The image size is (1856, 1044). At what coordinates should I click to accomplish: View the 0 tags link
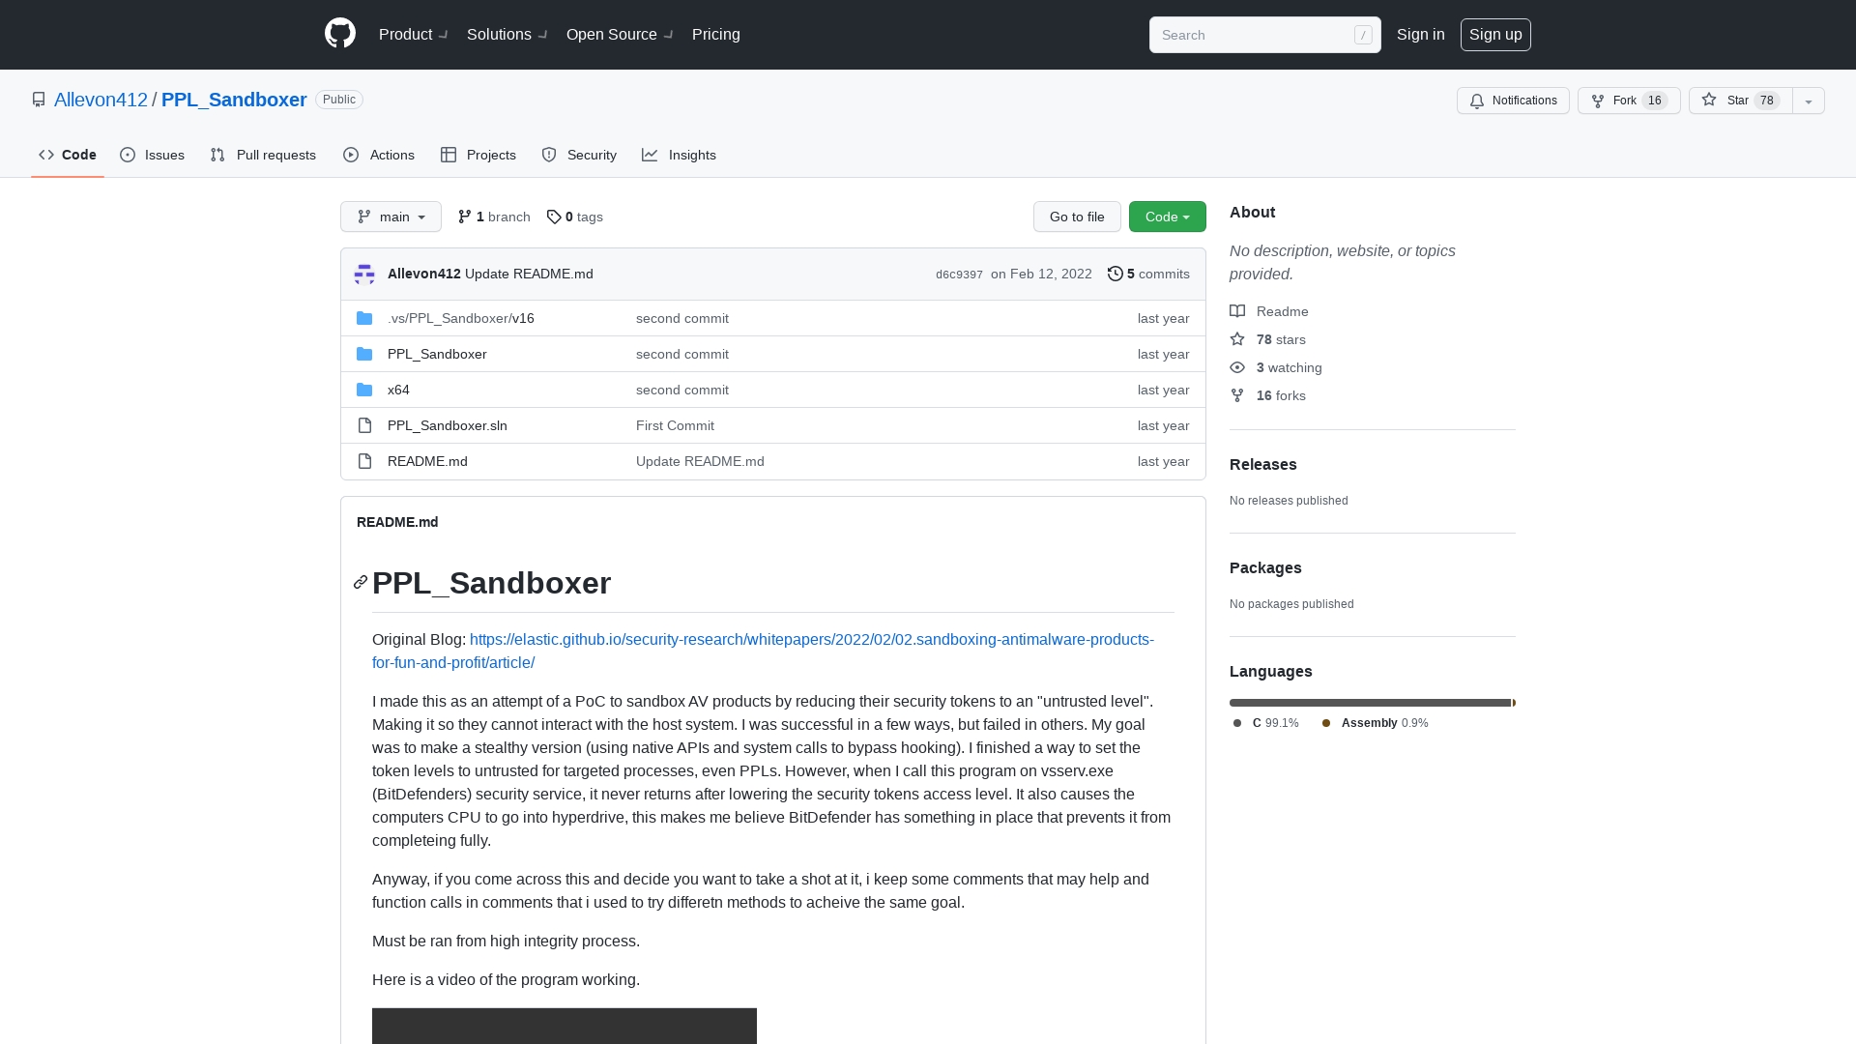(574, 217)
